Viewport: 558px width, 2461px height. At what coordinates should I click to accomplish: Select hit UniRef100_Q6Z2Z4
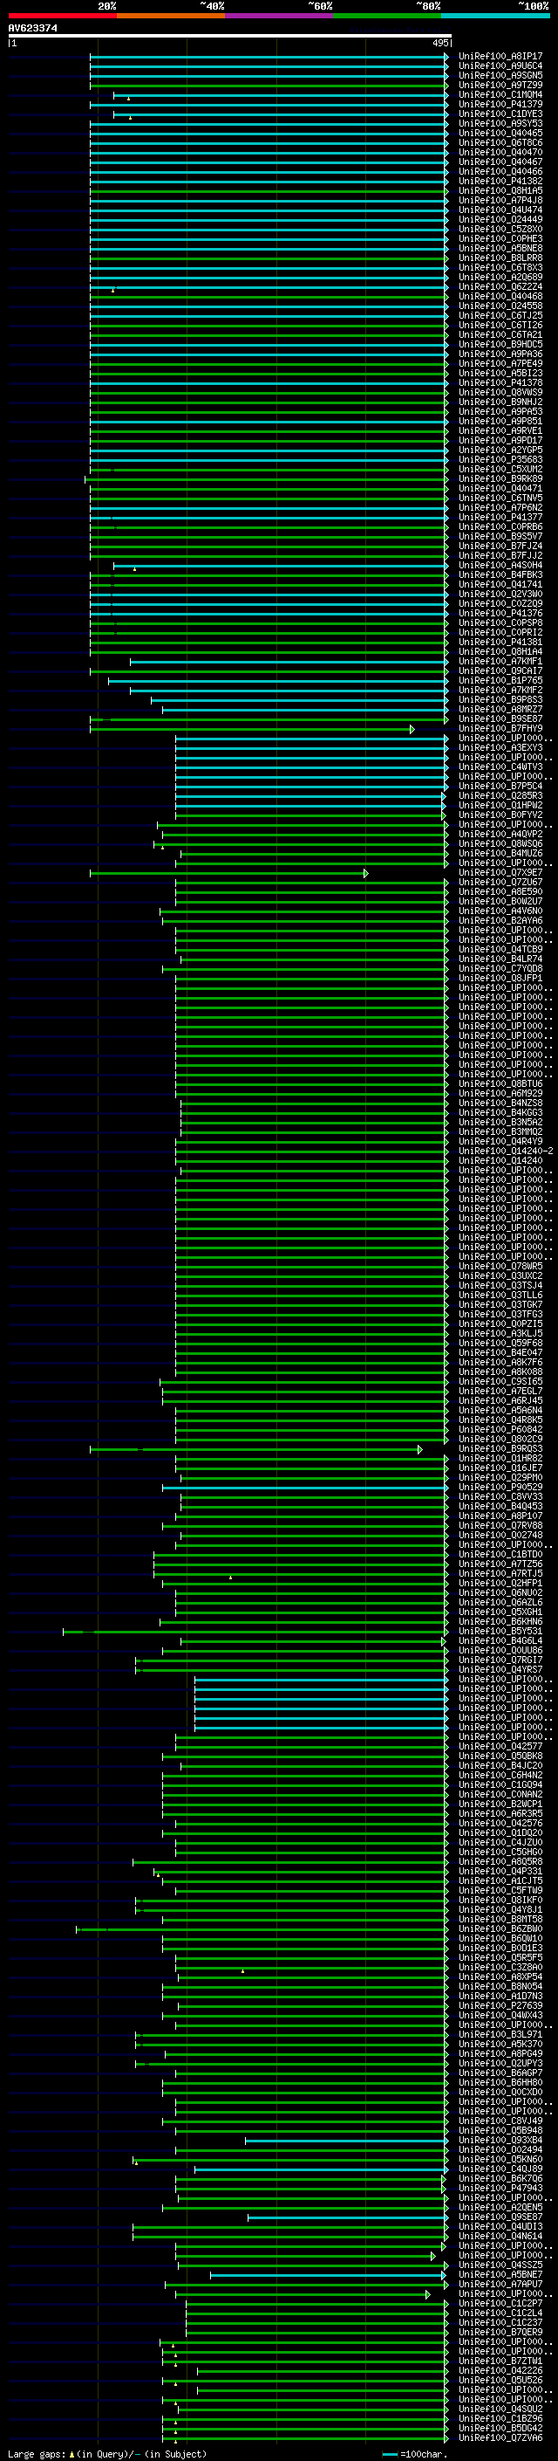coord(500,286)
